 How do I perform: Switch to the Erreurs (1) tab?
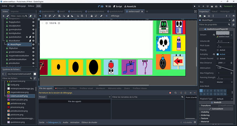61,88
